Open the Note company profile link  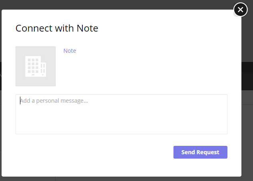click(x=70, y=51)
